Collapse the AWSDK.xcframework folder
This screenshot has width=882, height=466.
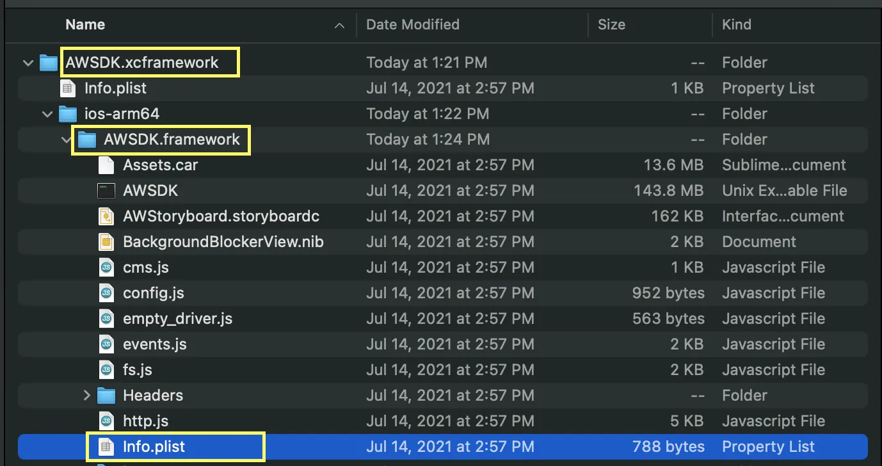pyautogui.click(x=28, y=63)
